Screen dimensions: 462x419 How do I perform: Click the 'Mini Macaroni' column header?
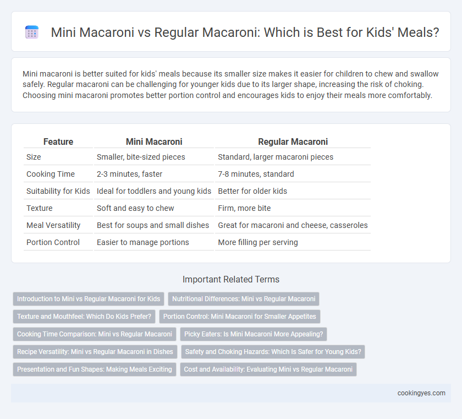click(154, 142)
